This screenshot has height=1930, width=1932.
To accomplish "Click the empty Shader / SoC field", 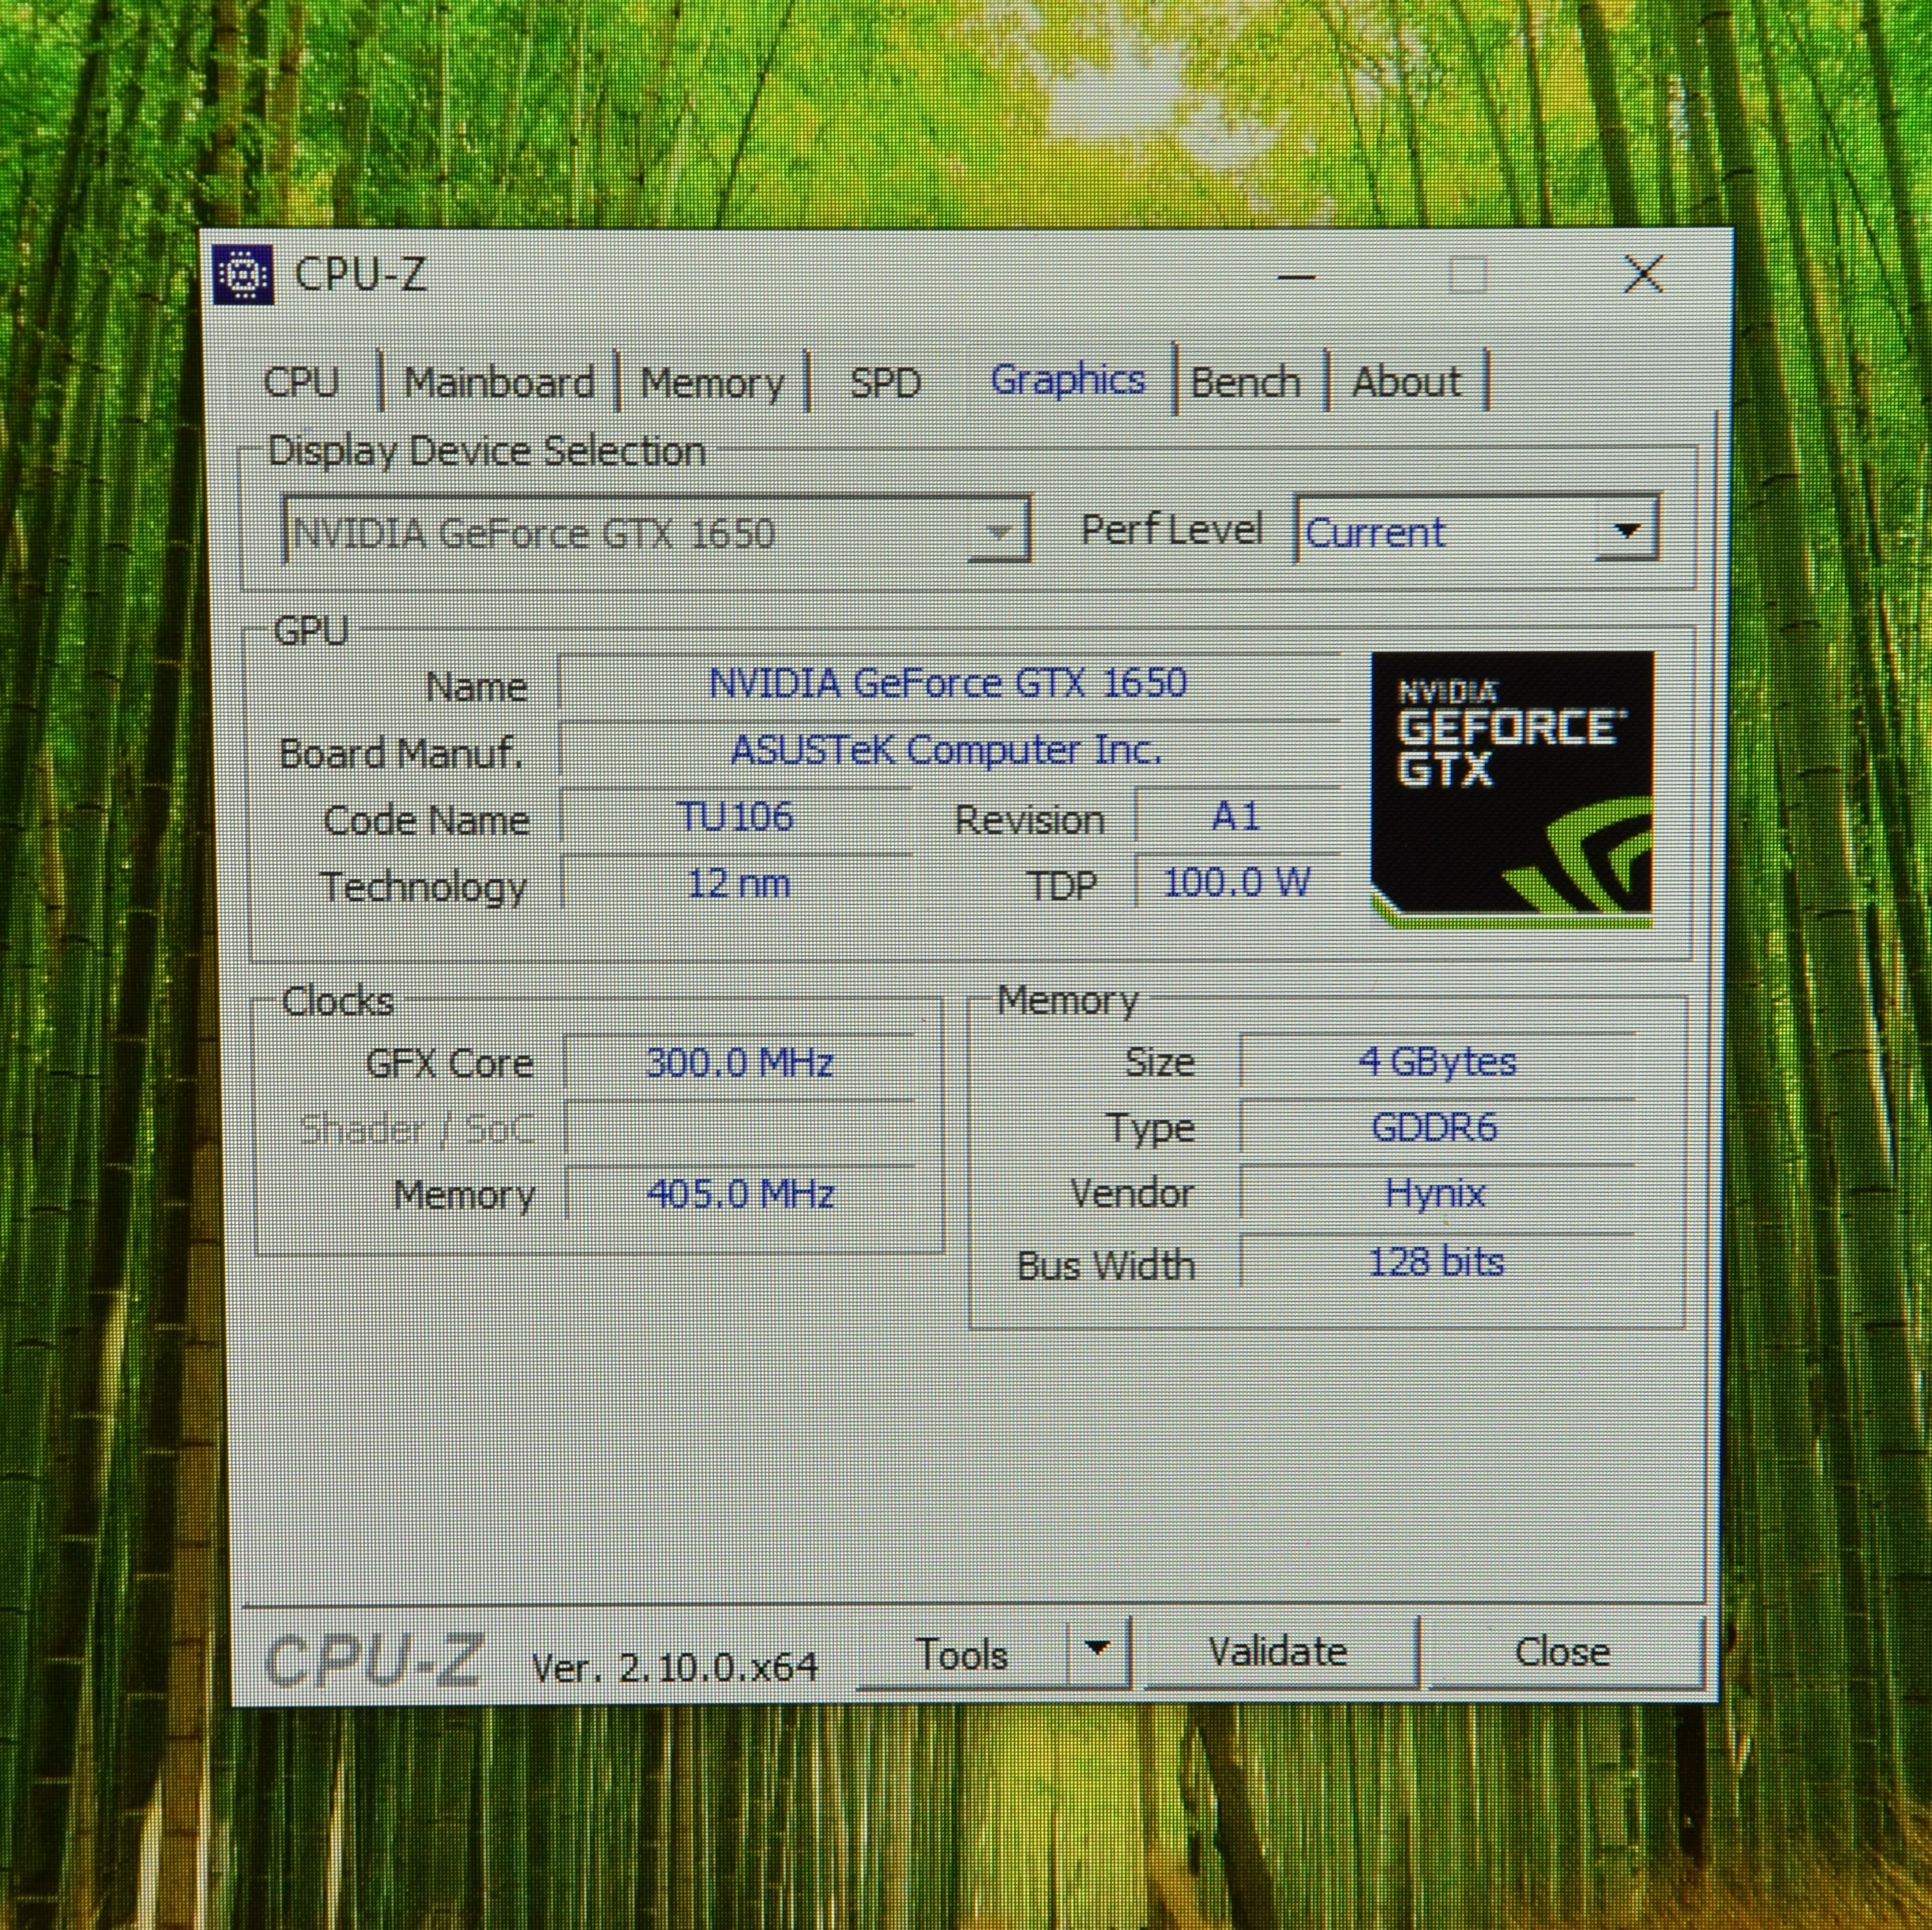I will [x=740, y=1128].
